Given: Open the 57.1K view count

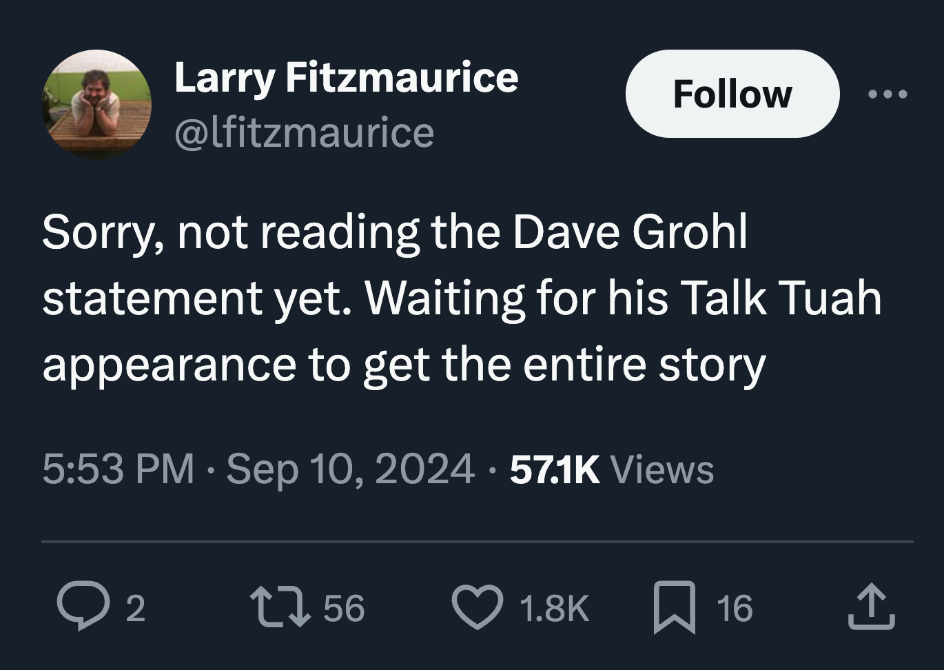Looking at the screenshot, I should (x=555, y=469).
